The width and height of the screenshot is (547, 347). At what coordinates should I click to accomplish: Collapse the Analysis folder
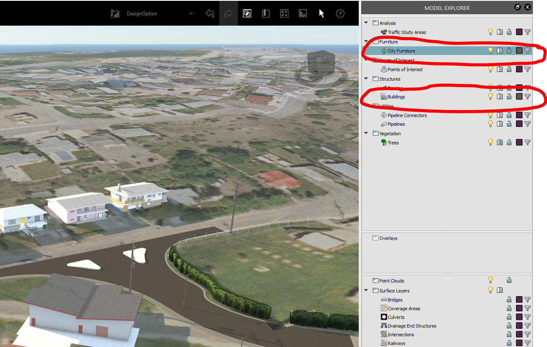click(x=366, y=23)
